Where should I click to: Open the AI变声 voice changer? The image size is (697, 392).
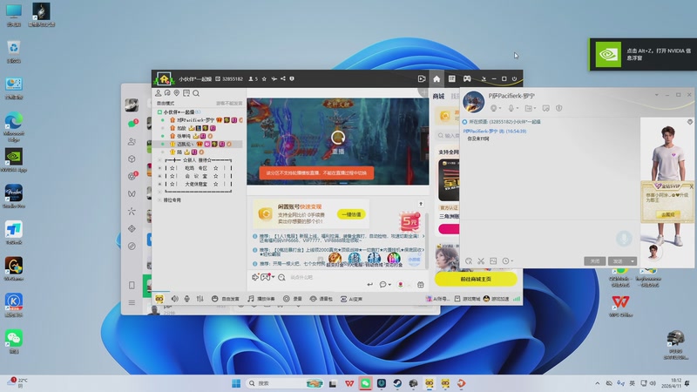point(351,299)
